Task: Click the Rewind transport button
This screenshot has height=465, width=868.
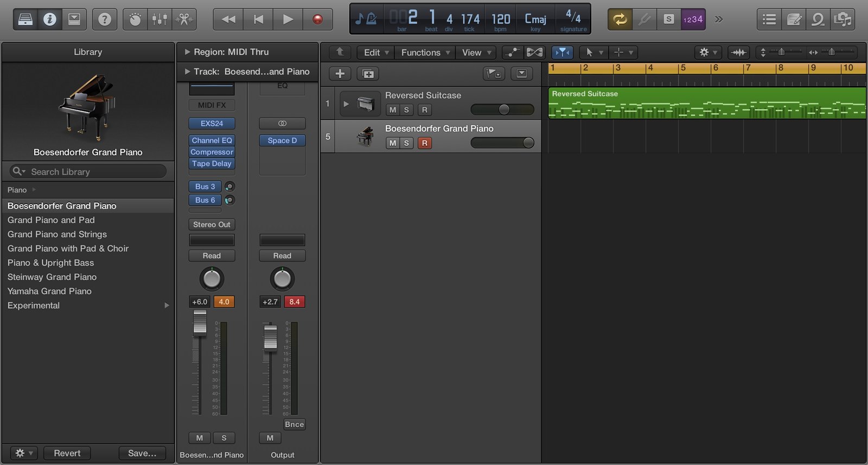Action: click(228, 20)
